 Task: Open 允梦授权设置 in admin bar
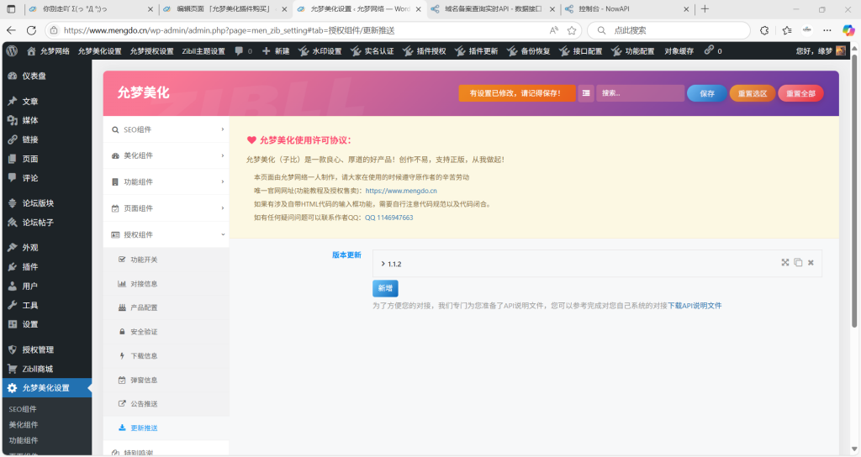(151, 51)
